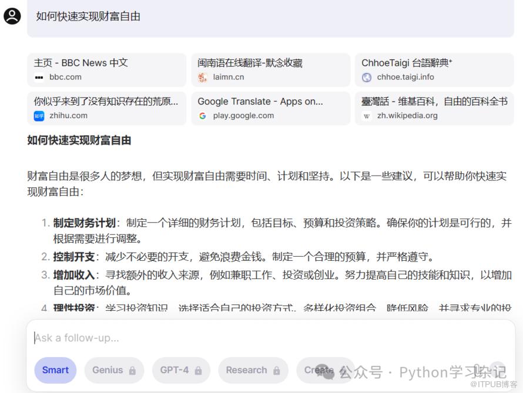Click the Zhihu blue favicon
523x393 pixels.
point(39,116)
